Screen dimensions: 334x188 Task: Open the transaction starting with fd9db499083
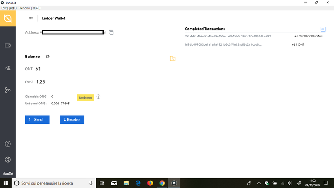(223, 44)
